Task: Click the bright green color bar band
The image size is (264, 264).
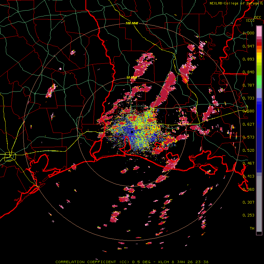Action: click(259, 80)
